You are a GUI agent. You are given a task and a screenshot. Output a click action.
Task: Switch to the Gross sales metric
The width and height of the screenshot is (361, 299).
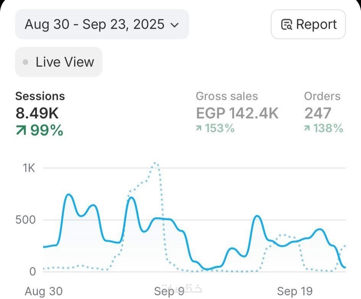click(x=227, y=96)
